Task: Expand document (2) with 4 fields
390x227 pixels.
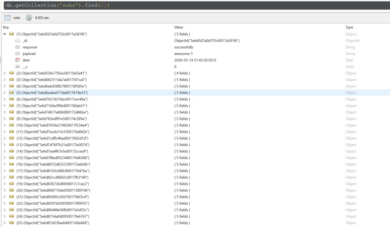Action: [x=4, y=73]
